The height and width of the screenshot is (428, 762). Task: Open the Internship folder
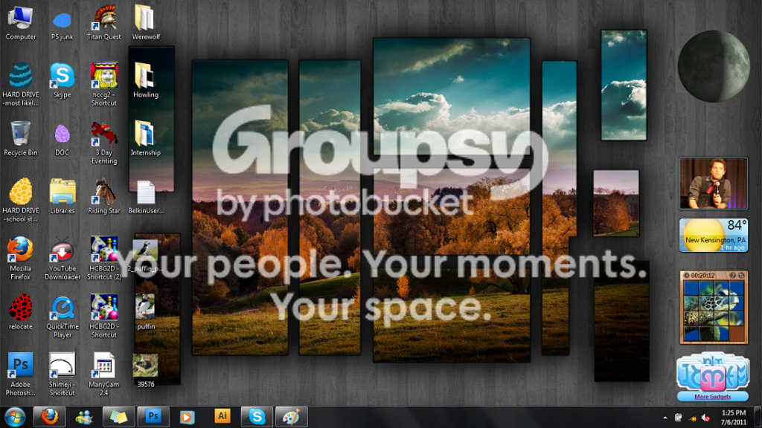point(146,139)
